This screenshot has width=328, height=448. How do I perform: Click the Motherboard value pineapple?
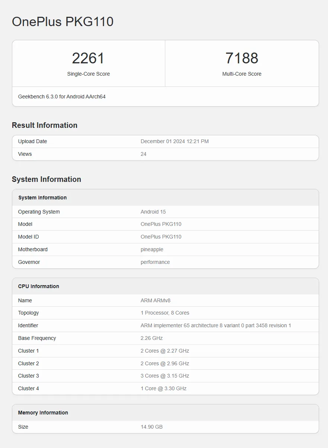tap(152, 249)
